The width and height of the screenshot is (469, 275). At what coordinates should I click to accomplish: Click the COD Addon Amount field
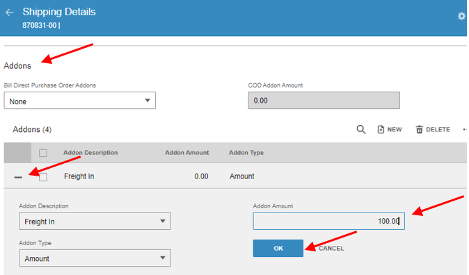point(324,100)
